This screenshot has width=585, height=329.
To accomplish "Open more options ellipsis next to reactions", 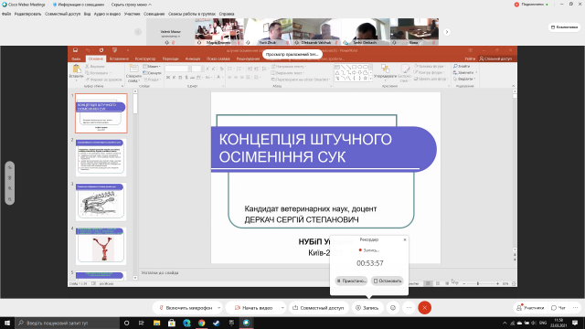I will (409, 308).
